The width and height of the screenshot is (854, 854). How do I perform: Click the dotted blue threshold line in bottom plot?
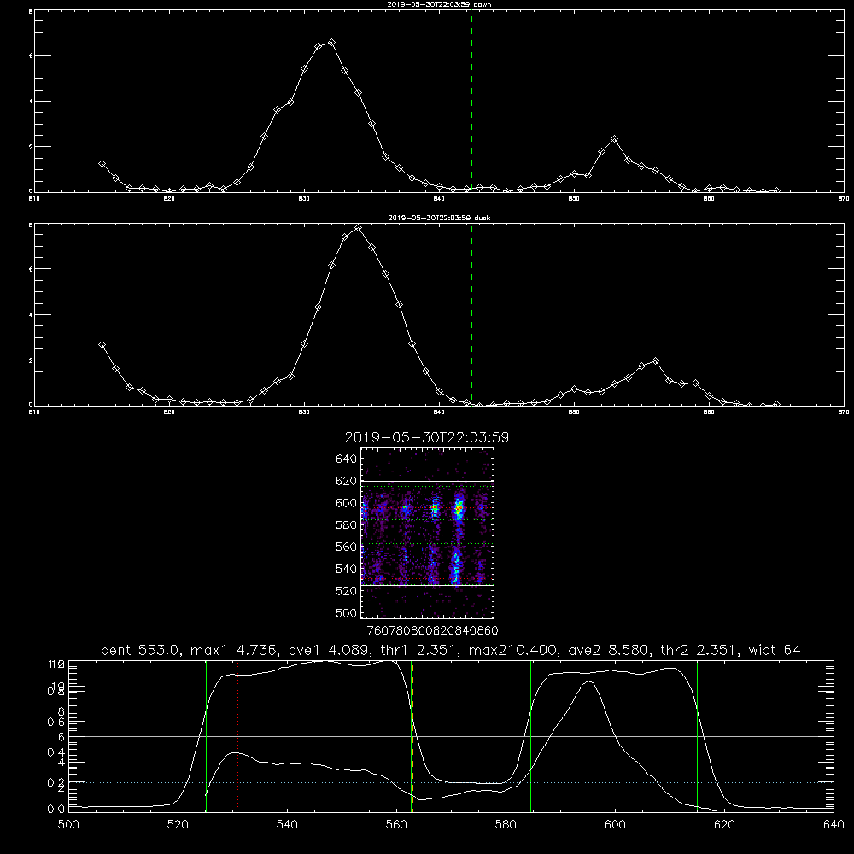(451, 782)
